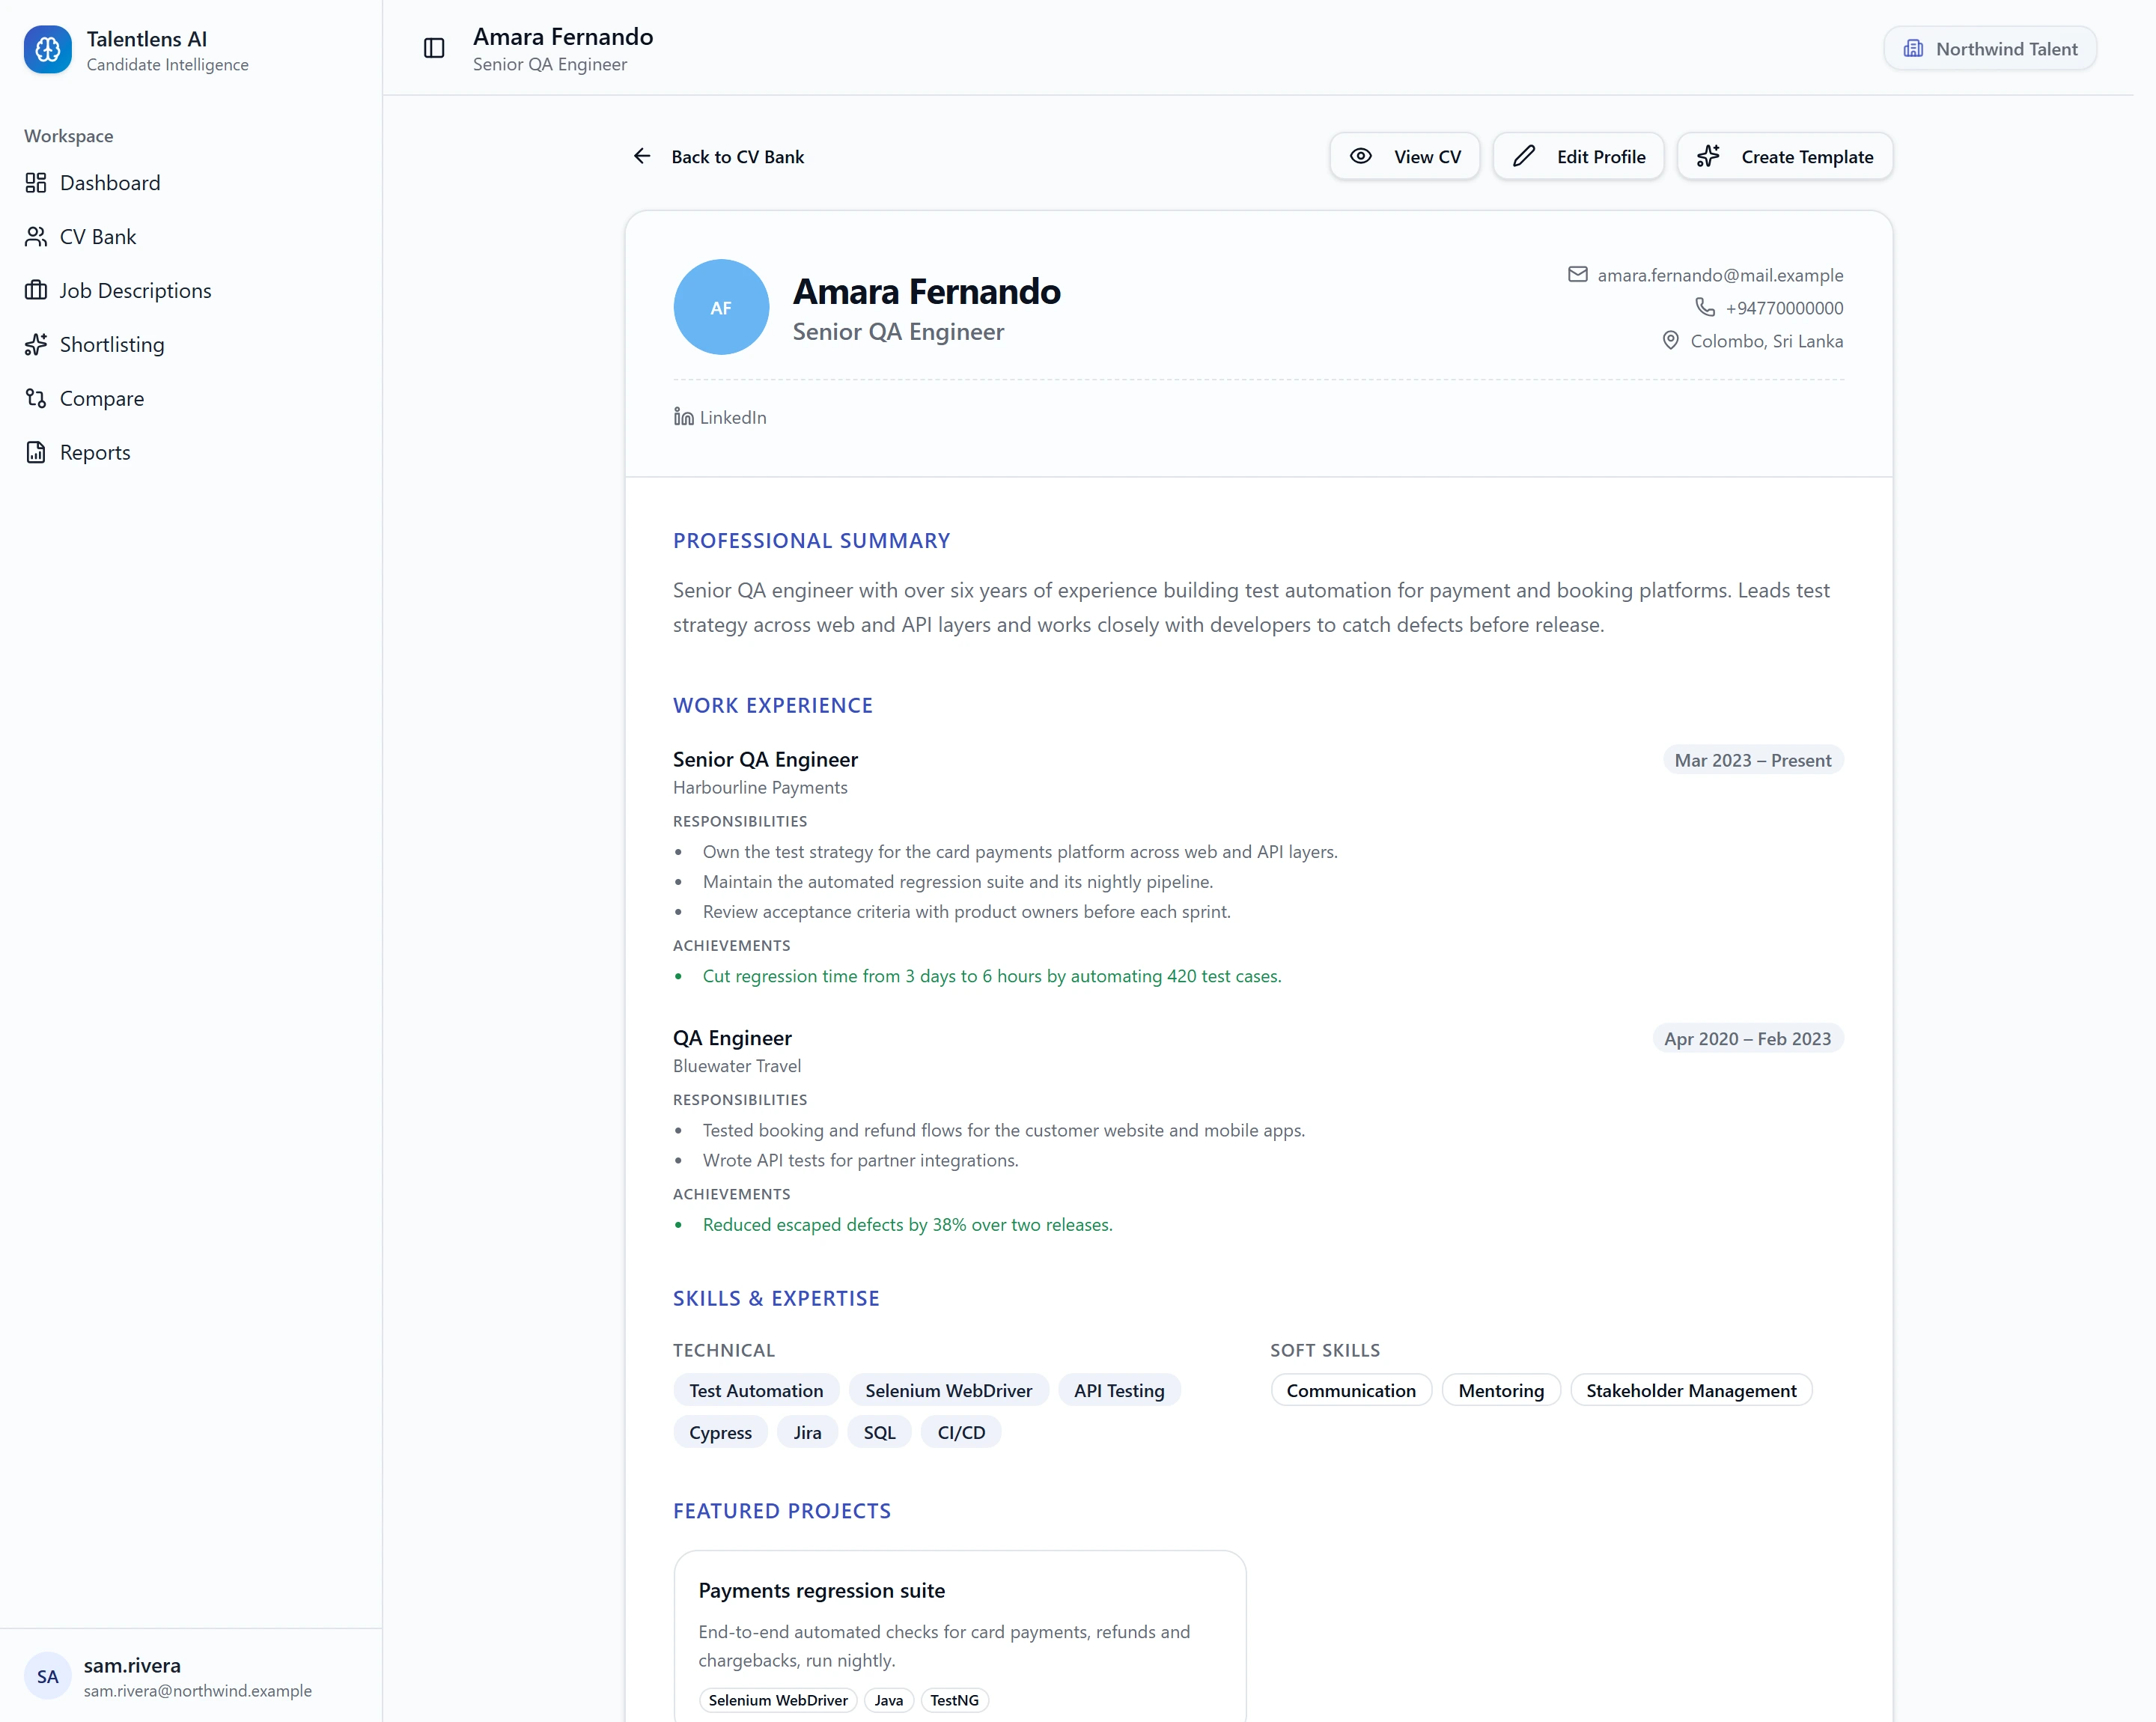Click the building icon beside Northwind Talent
Screen dimensions: 2156x1722
click(x=1913, y=49)
